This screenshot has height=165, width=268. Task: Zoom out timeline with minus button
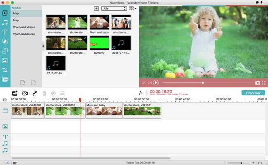click(226, 163)
